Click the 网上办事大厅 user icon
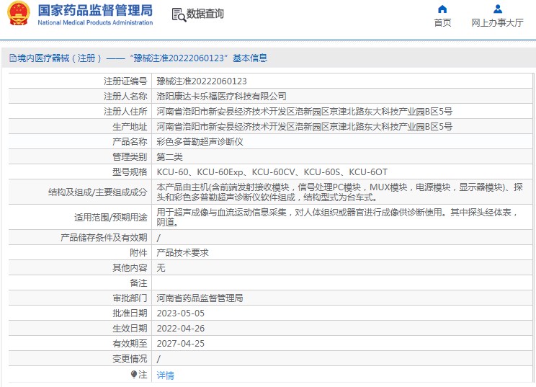Viewport: 536px width, 387px height. 498,9
